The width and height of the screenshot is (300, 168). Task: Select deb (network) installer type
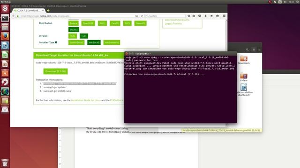112,42
